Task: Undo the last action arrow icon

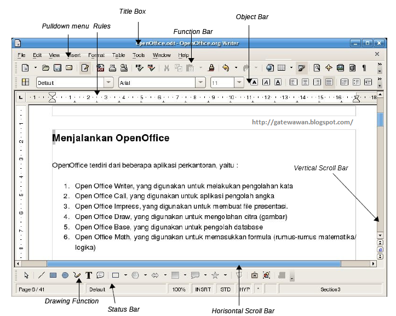Action: tap(226, 68)
